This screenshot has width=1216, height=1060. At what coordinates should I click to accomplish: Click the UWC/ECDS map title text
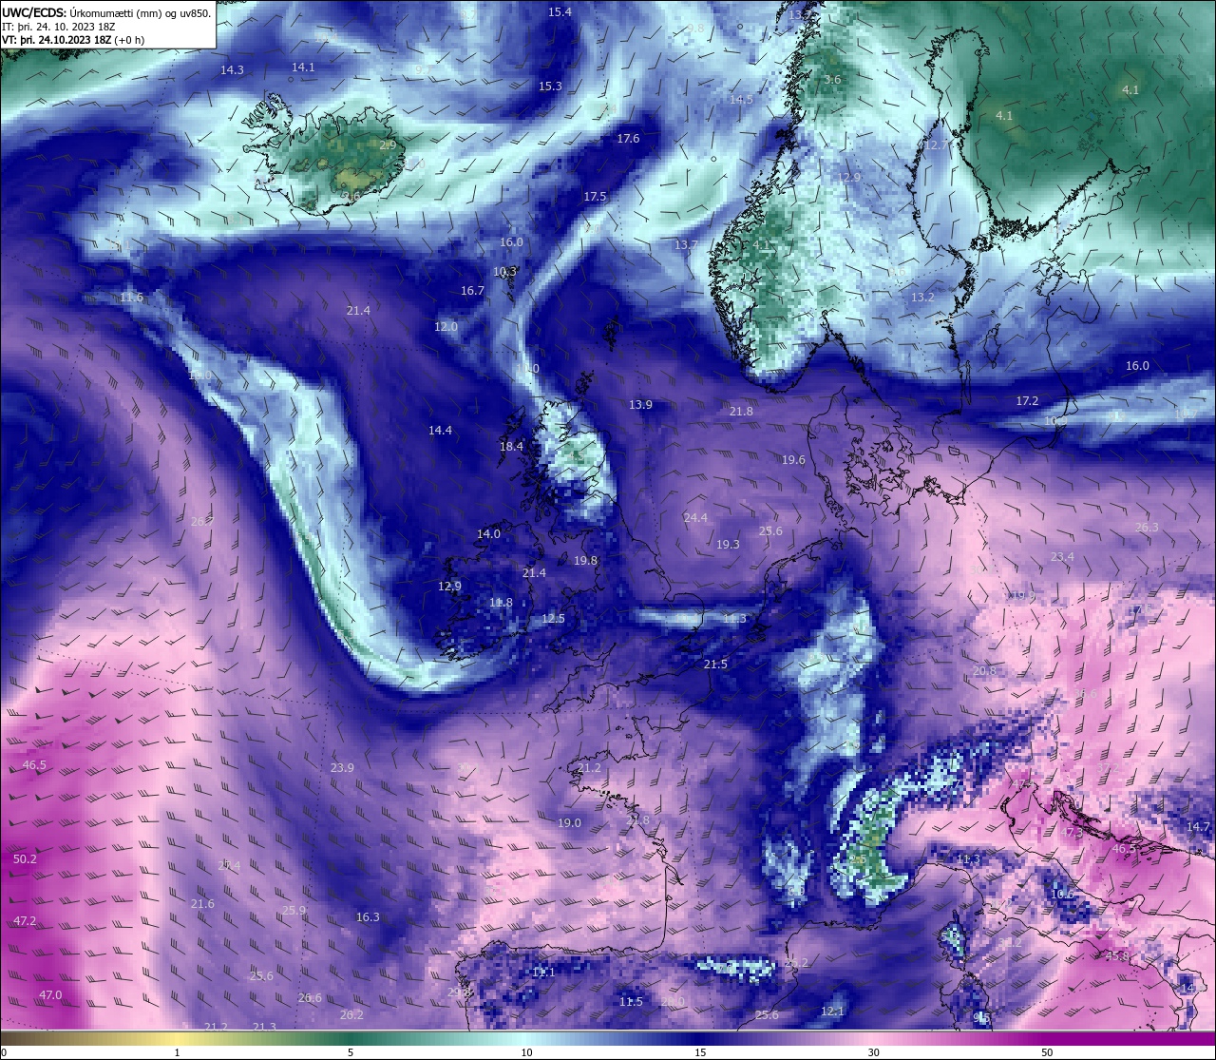(106, 13)
